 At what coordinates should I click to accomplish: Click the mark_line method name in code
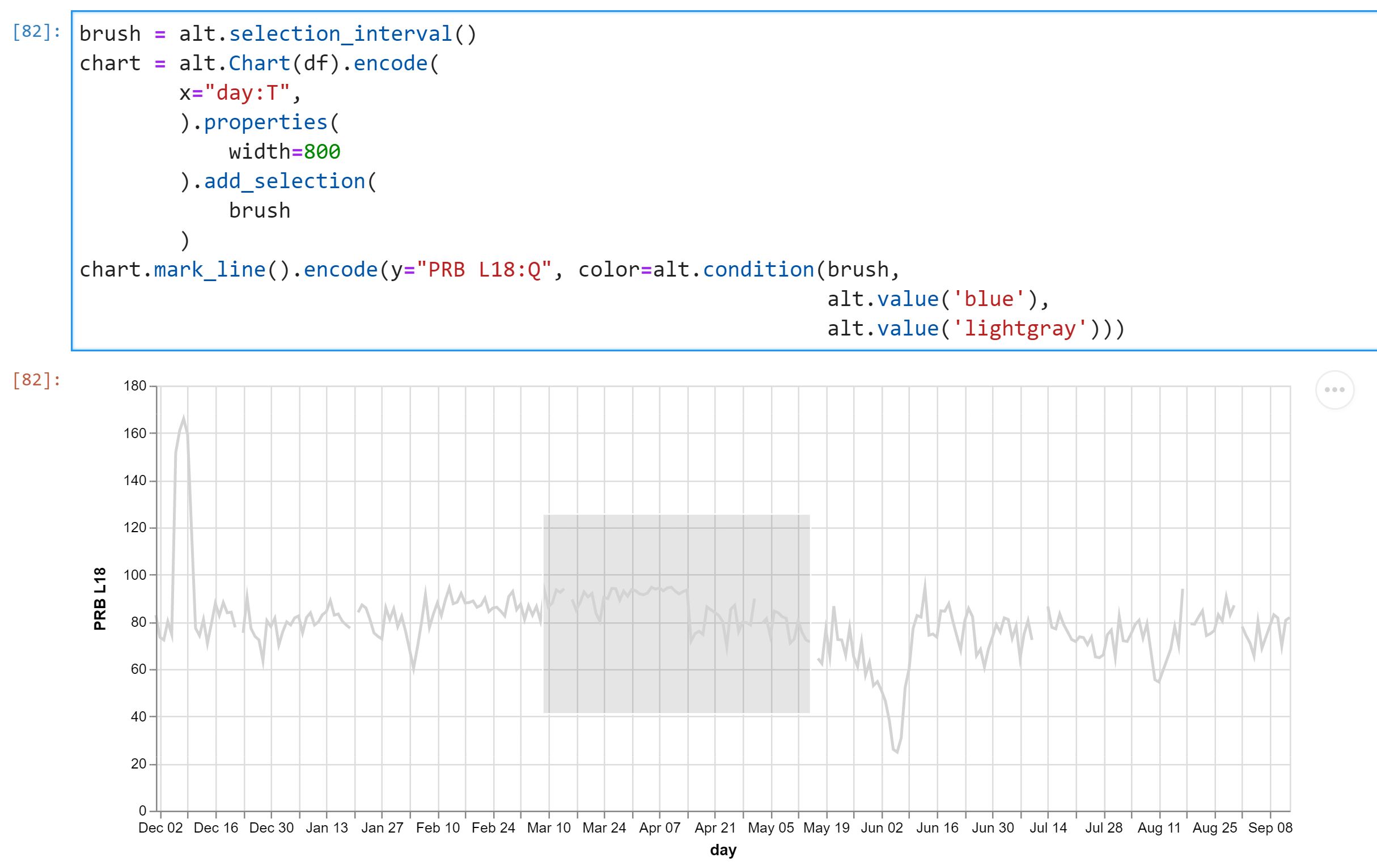[211, 269]
